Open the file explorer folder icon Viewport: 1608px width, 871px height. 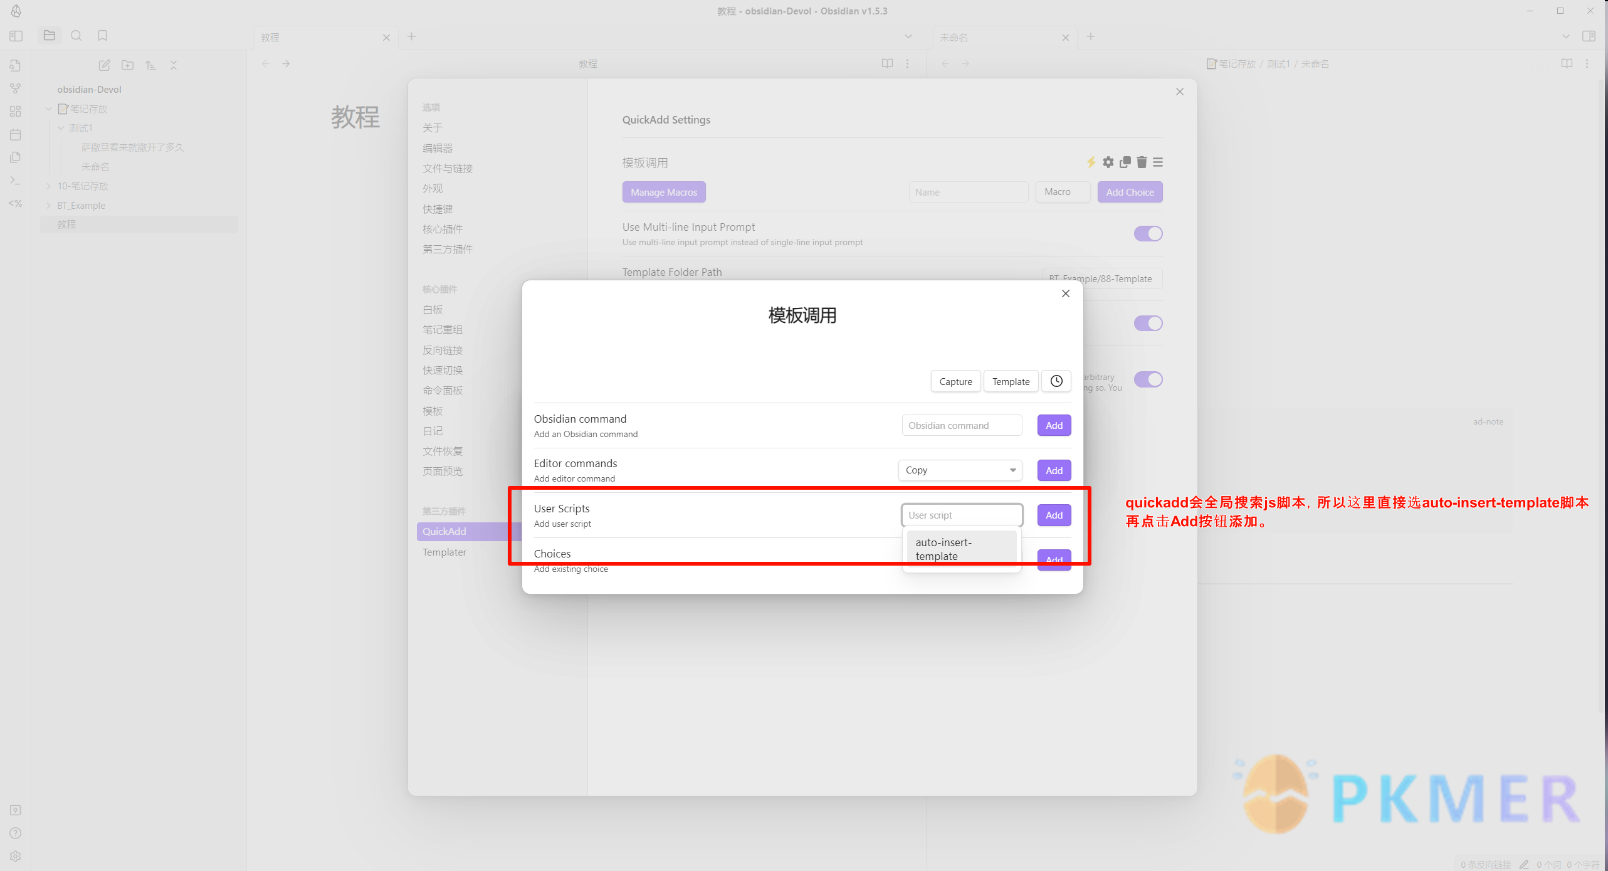pyautogui.click(x=50, y=36)
